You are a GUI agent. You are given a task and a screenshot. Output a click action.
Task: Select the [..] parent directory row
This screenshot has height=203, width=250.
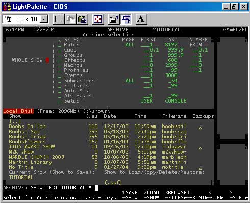coord(15,121)
